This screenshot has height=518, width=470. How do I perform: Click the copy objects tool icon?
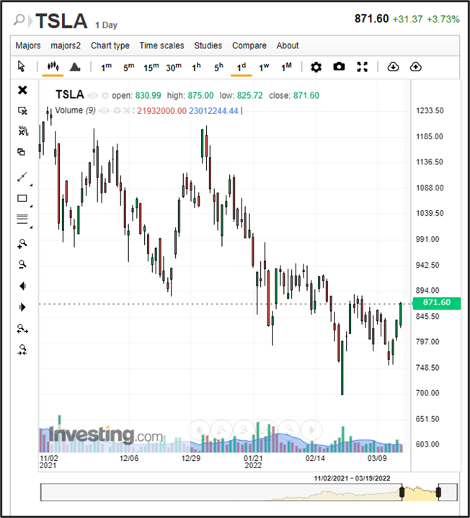pos(21,152)
